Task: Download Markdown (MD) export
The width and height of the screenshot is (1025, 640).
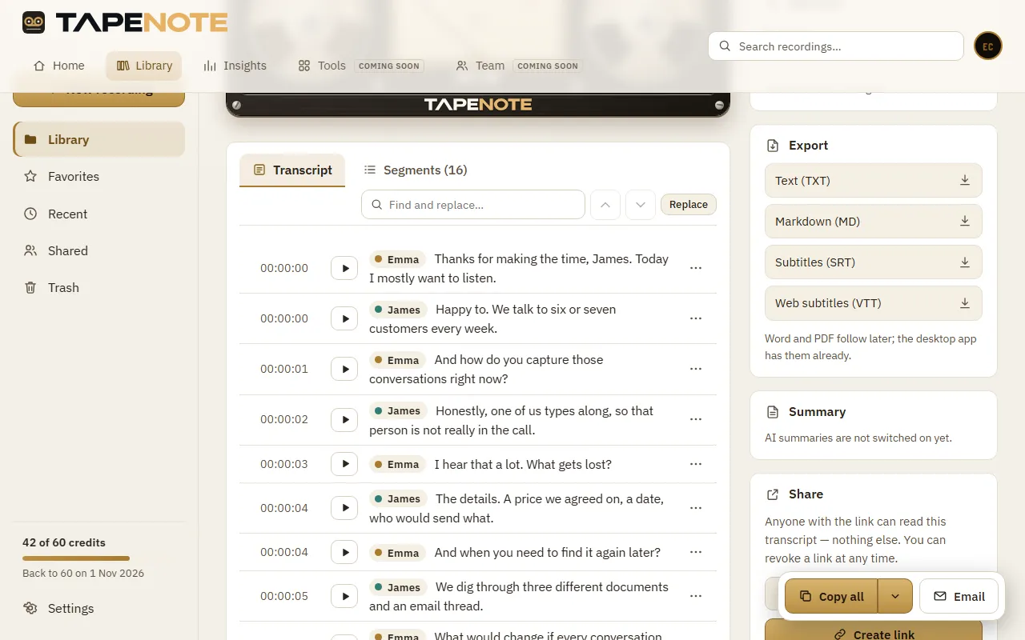Action: (873, 222)
